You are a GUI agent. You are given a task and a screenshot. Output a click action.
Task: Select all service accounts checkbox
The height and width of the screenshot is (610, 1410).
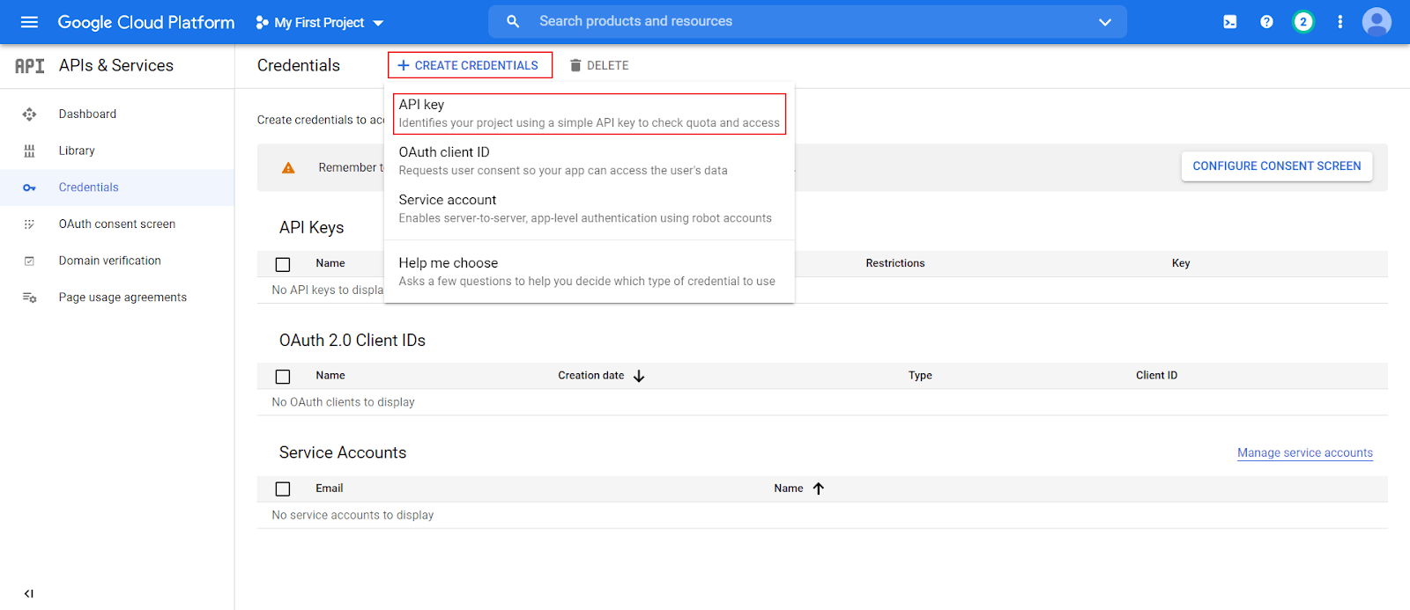click(x=283, y=489)
